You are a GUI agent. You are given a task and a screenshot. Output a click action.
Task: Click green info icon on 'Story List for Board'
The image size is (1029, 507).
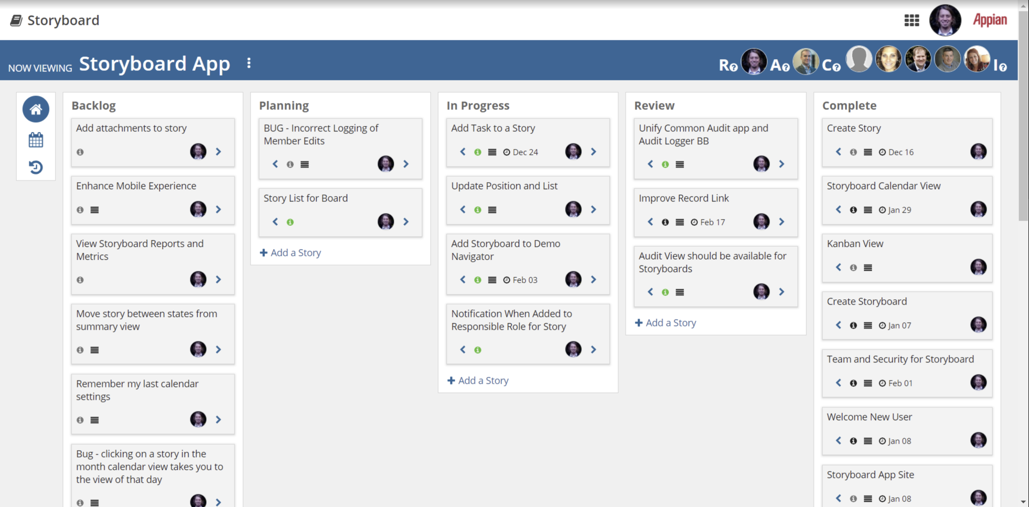290,222
